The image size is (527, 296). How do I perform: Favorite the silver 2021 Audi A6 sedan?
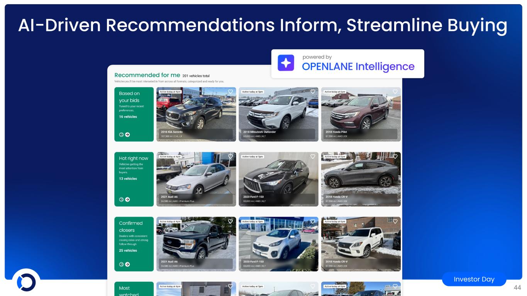[230, 156]
